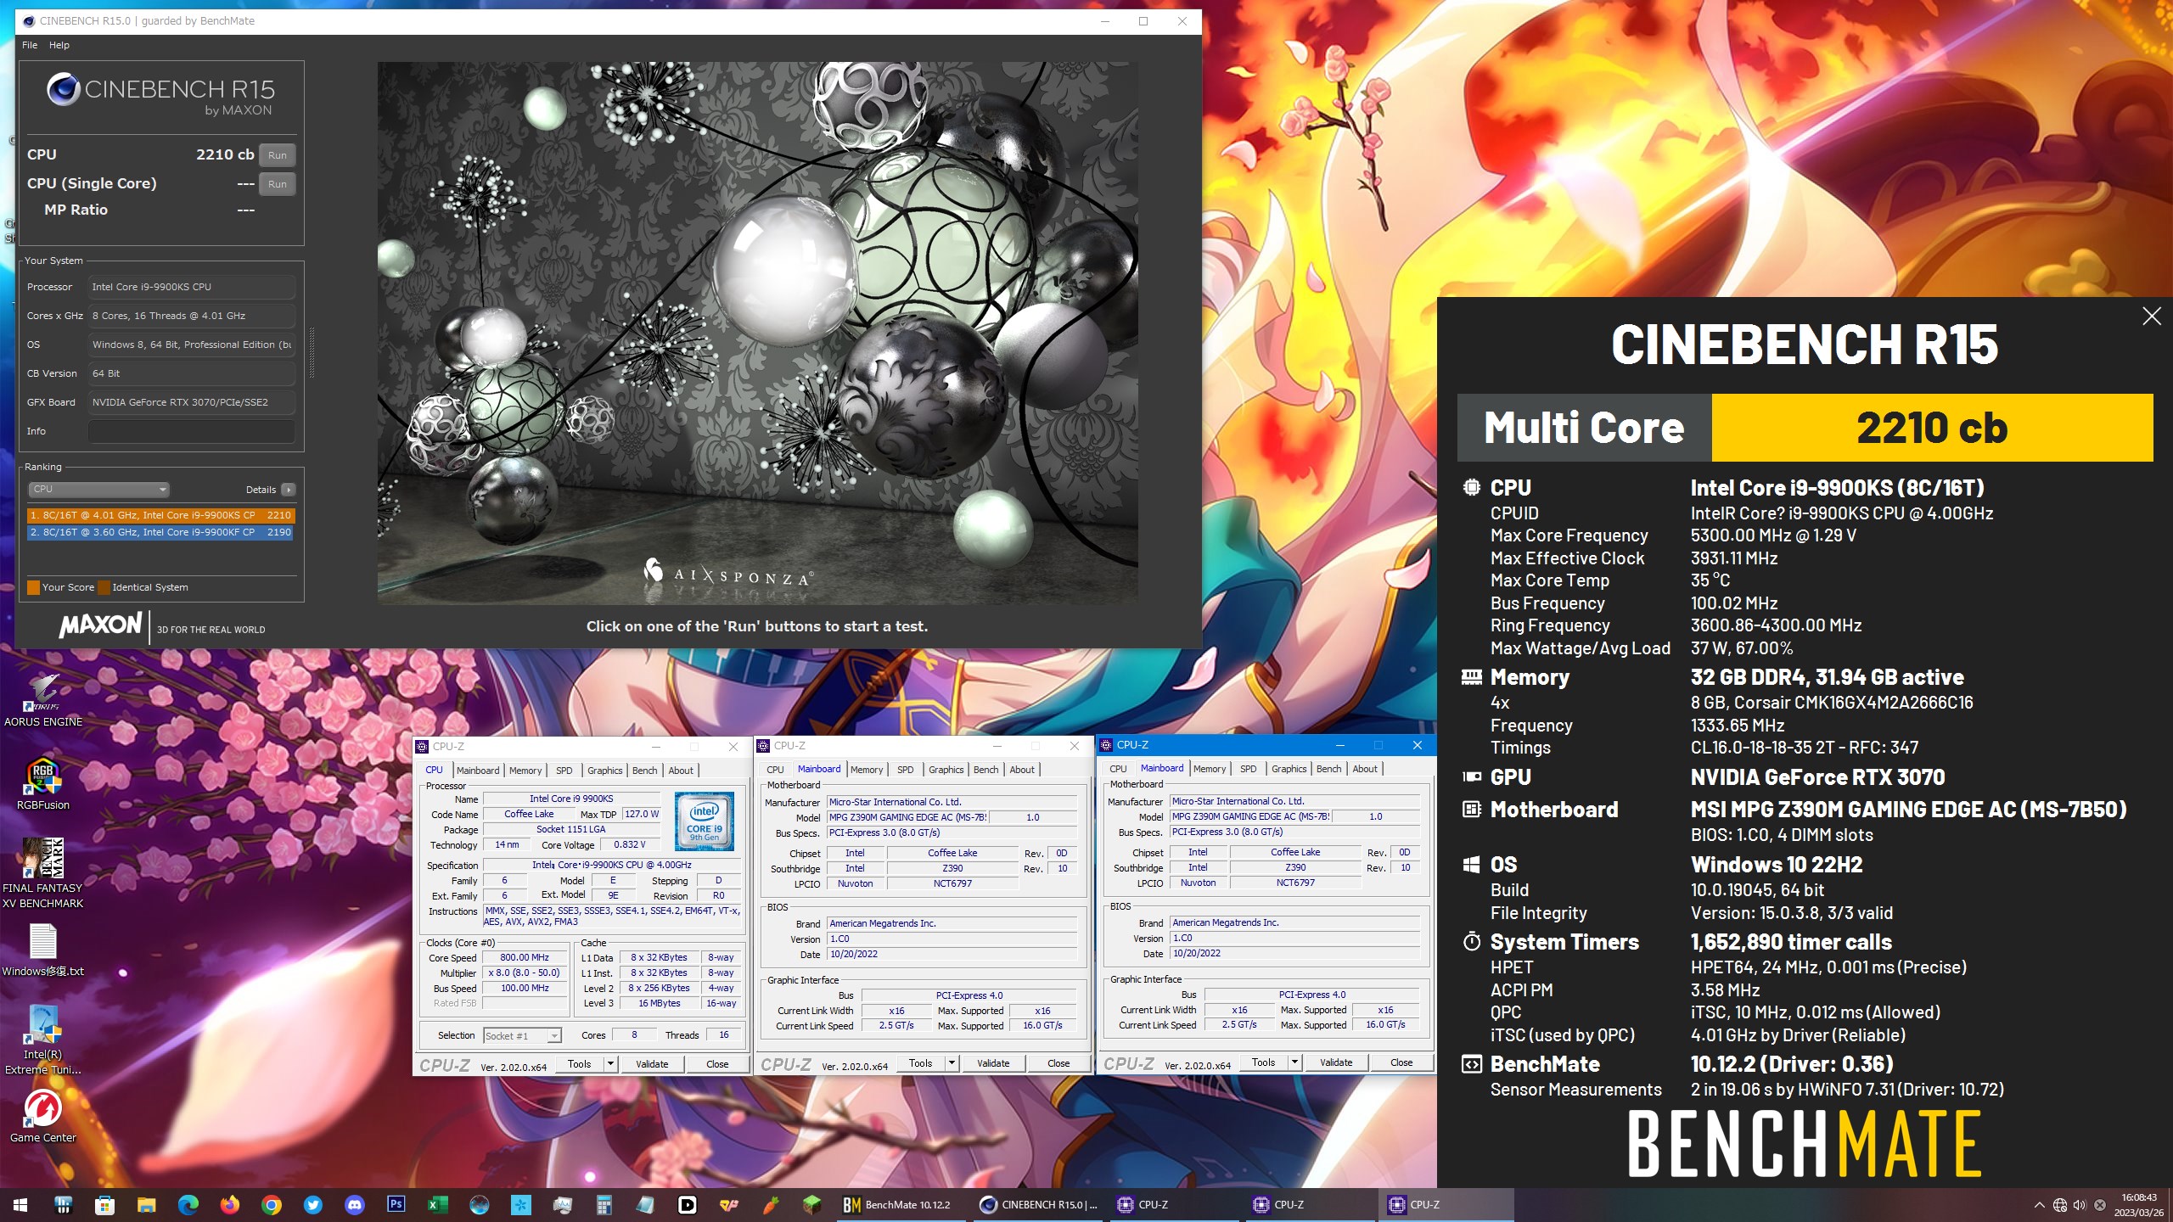
Task: Open the carrot taskbar icon
Action: 770,1204
